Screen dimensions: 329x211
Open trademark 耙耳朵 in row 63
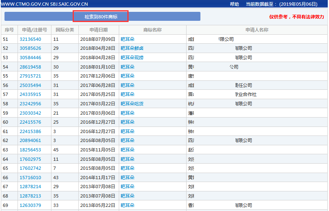128,150
